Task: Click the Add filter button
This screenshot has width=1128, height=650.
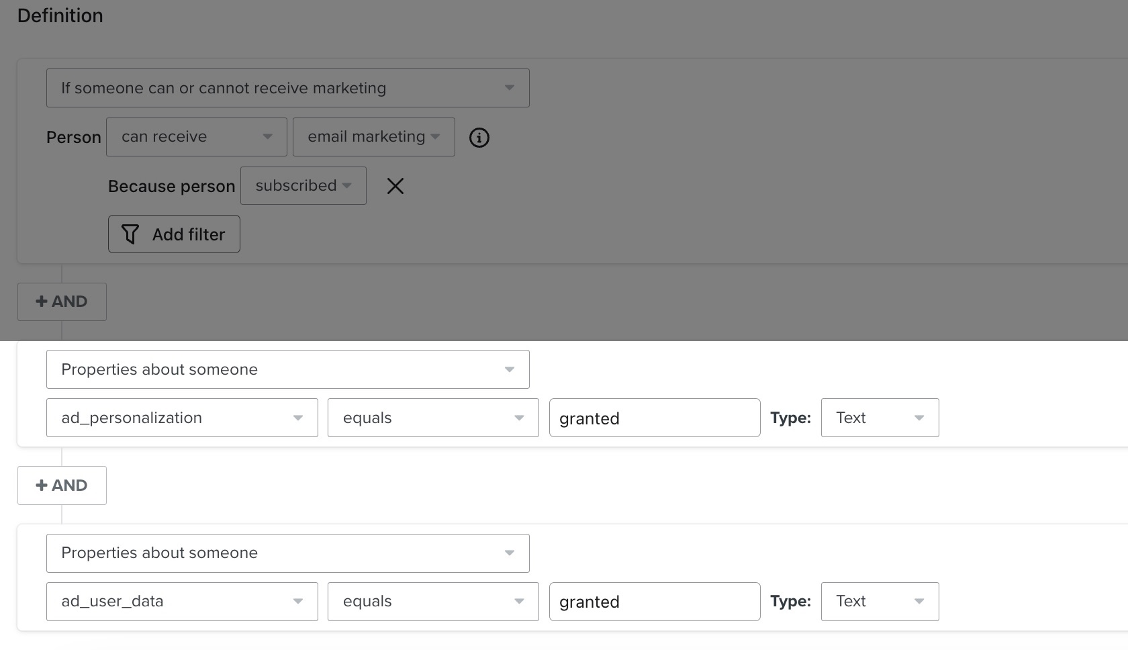Action: [x=173, y=234]
